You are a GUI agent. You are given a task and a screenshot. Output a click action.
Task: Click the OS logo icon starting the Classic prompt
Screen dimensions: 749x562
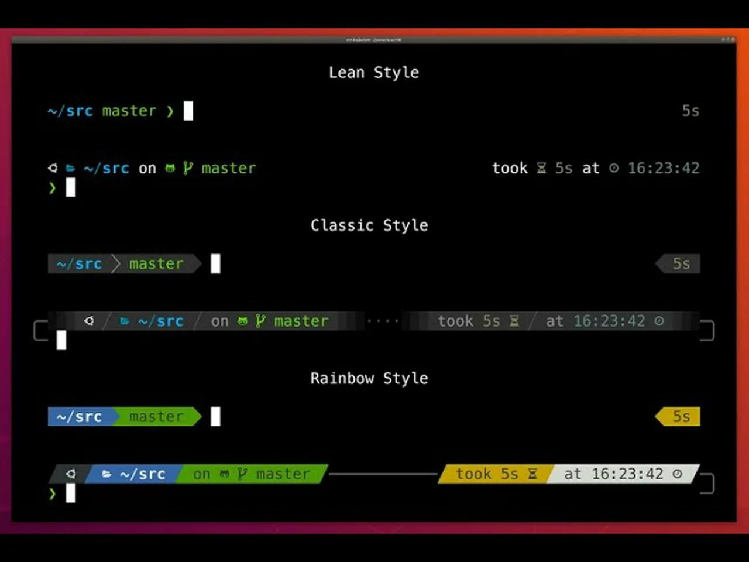point(89,321)
